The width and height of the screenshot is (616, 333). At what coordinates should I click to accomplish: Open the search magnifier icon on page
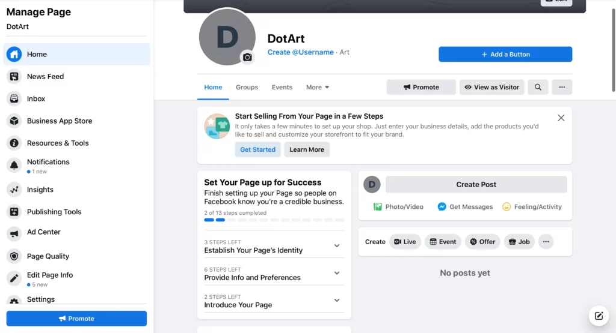(538, 87)
